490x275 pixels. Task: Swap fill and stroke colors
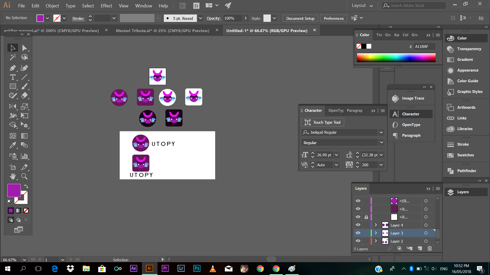(x=26, y=186)
